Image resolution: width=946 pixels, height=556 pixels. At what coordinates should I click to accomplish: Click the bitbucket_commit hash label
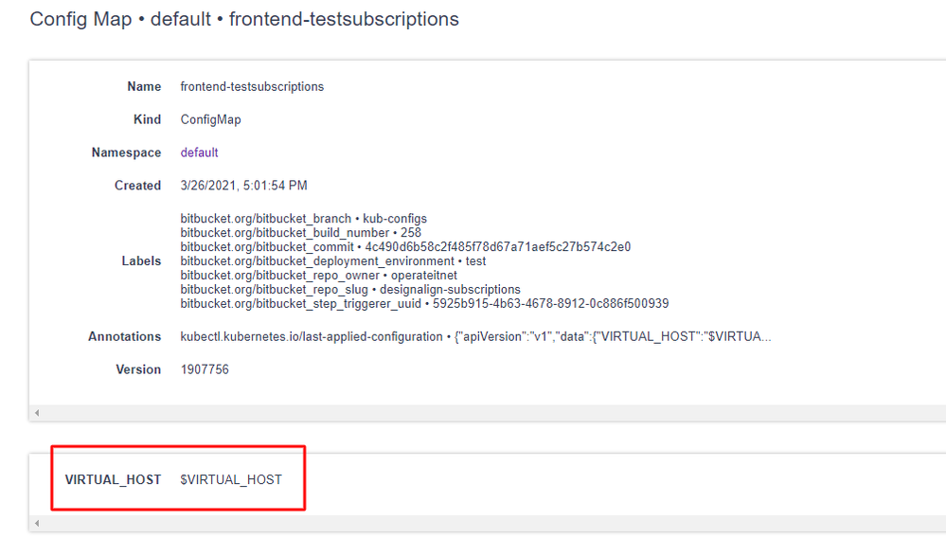click(405, 247)
